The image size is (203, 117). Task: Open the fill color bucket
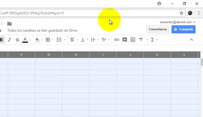(37, 40)
